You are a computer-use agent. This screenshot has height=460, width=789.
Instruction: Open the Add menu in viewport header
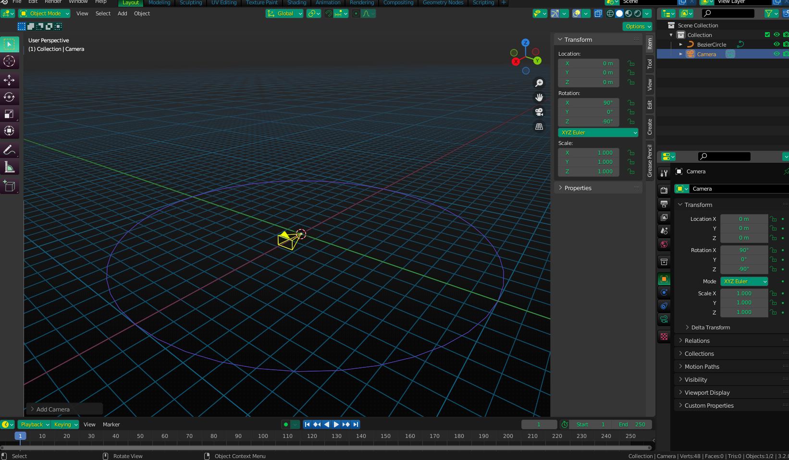(123, 13)
